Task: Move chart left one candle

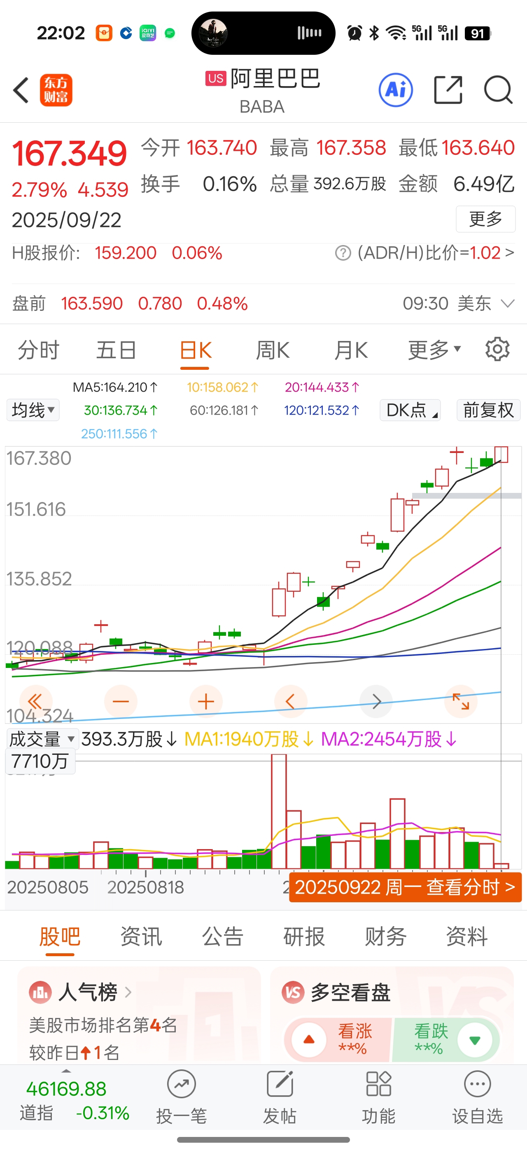Action: click(291, 701)
